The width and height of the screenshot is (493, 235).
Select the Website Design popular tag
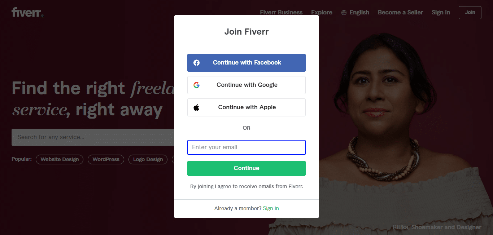pos(60,160)
